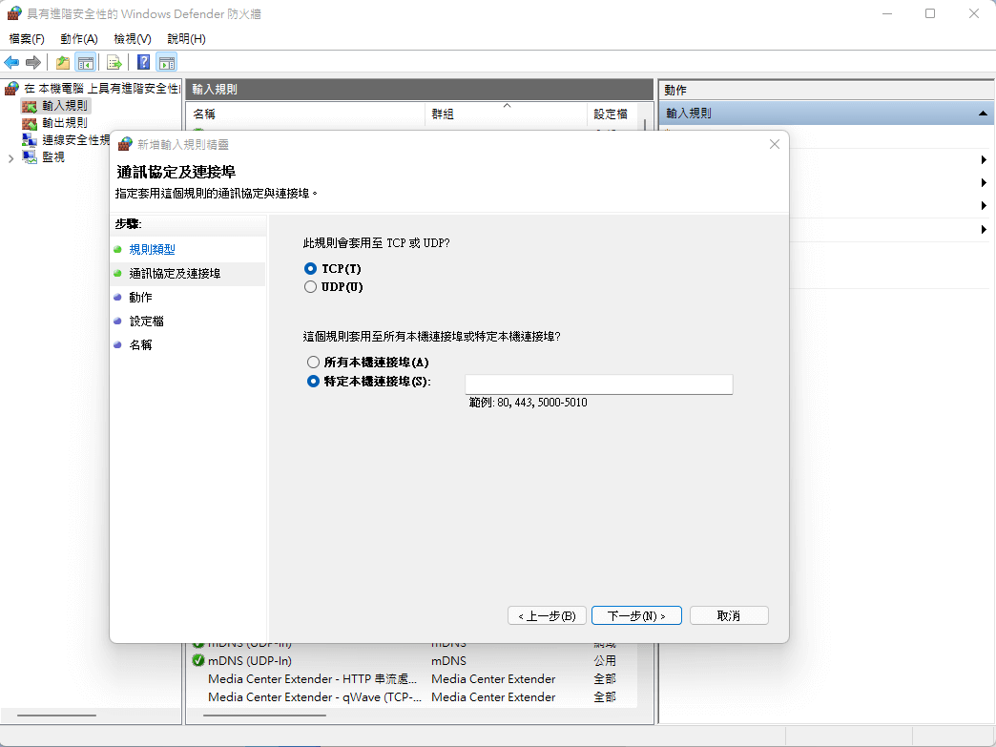
Task: Toggle the action pane toolbar icon
Action: [x=166, y=62]
